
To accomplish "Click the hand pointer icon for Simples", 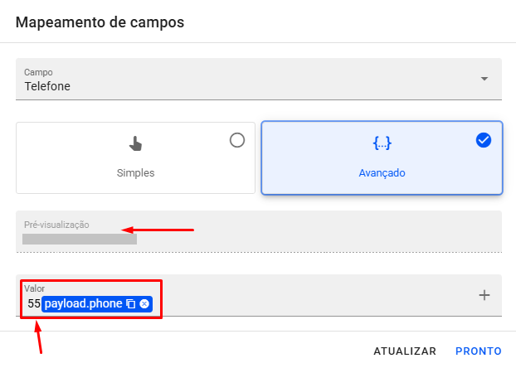I will (135, 143).
